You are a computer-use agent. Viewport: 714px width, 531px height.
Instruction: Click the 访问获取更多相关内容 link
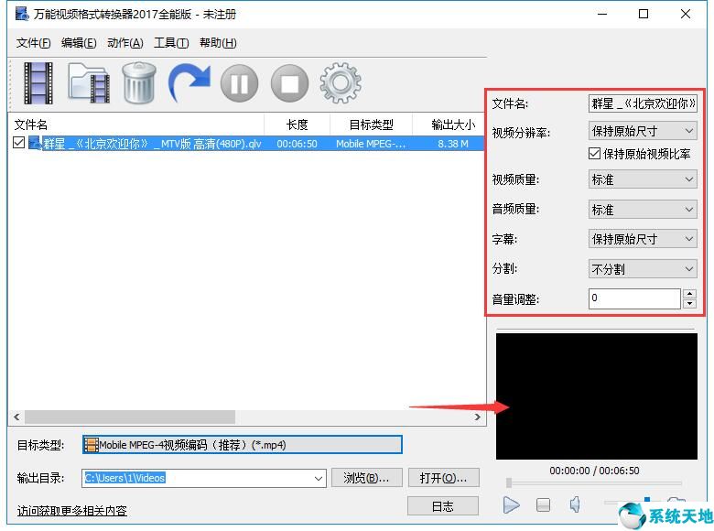72,511
